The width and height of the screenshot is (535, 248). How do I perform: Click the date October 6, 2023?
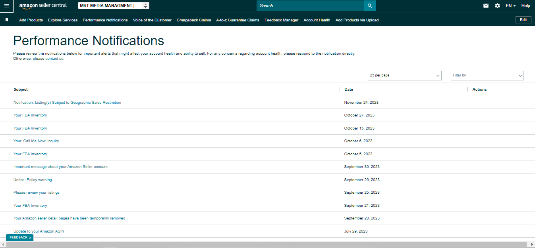click(358, 141)
